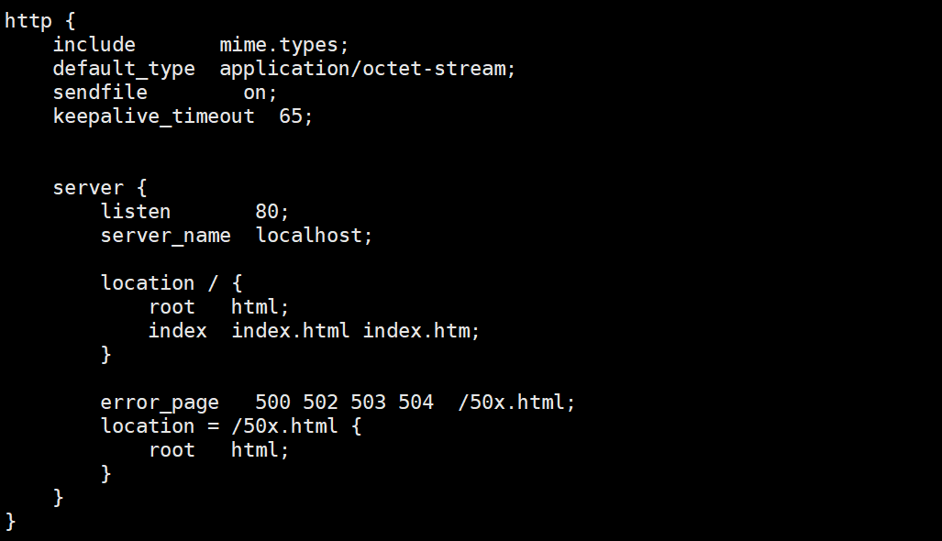Click the listen port value 80
The image size is (942, 541).
(267, 211)
